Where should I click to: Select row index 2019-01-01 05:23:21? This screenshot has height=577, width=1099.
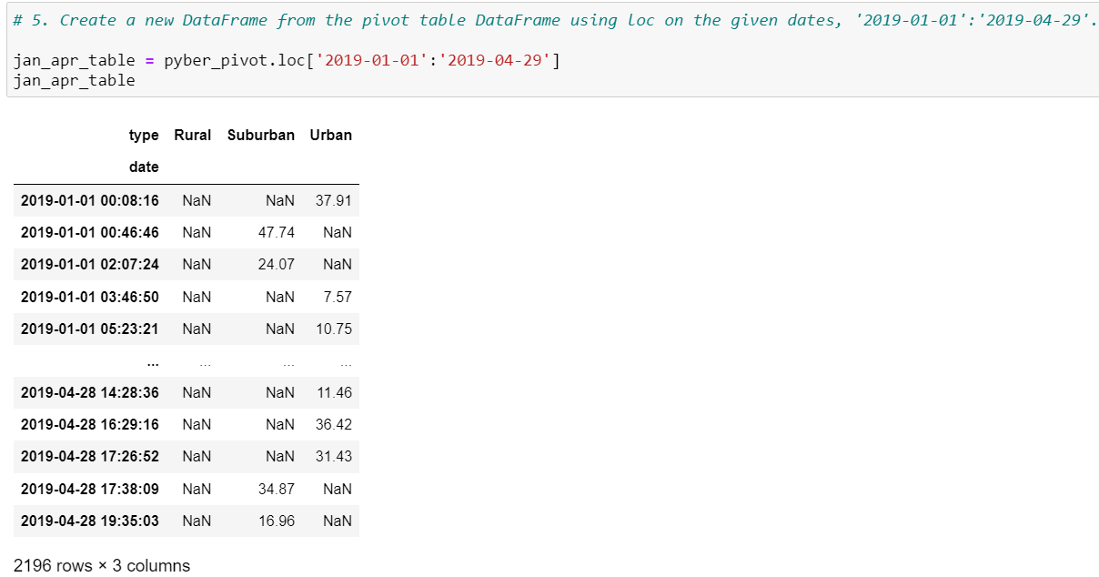[90, 329]
